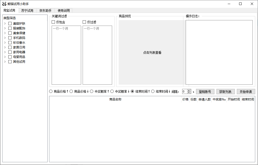This screenshot has height=165, width=258.
Task: Click the 份数 column header
Action: (193, 99)
